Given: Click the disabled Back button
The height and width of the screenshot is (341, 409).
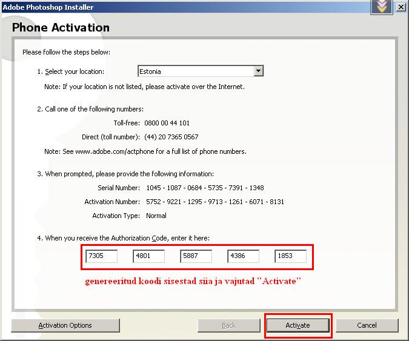Looking at the screenshot, I should [229, 325].
